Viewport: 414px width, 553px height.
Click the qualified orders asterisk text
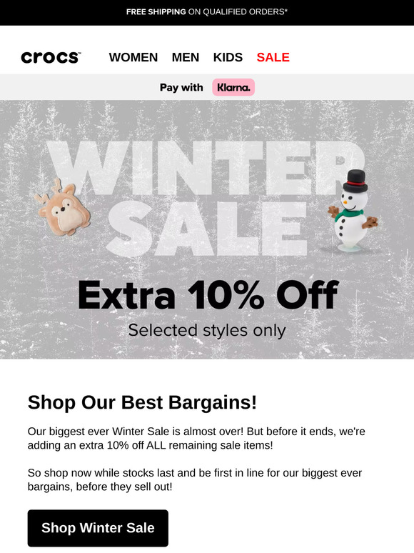tap(238, 12)
